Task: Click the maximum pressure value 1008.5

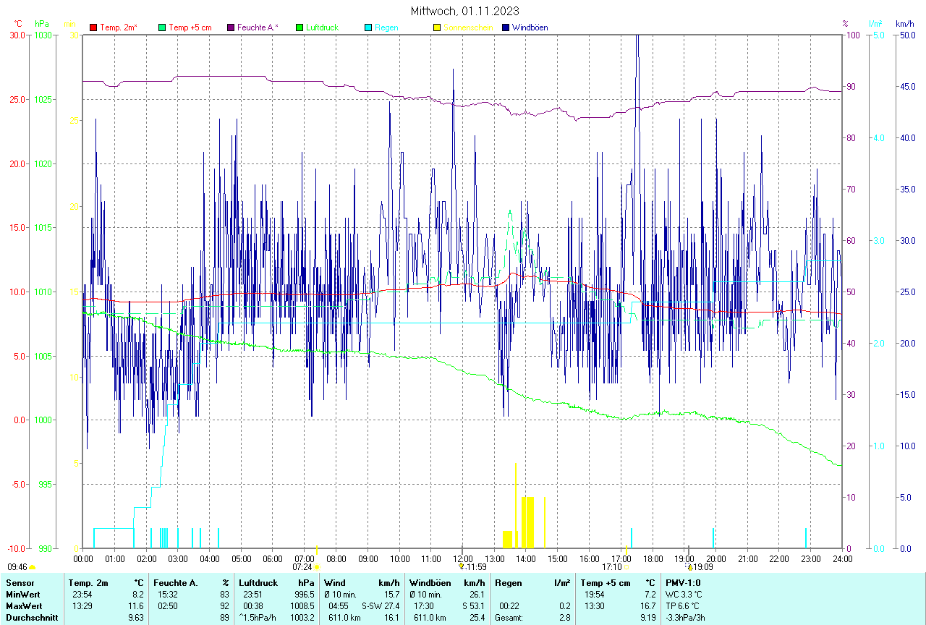Action: tap(301, 605)
